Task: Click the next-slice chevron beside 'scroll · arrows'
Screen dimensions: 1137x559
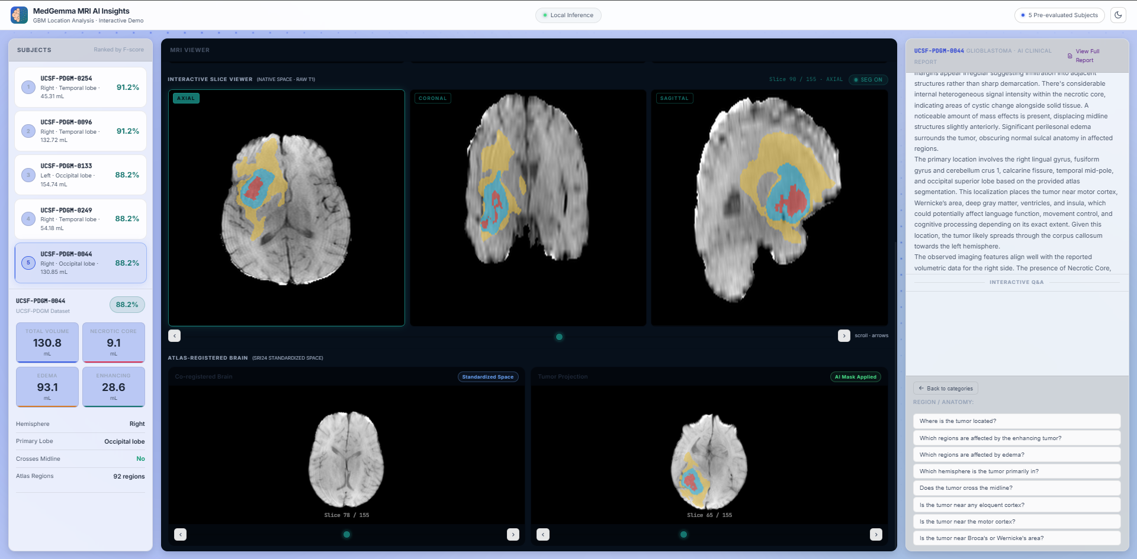Action: [x=844, y=335]
